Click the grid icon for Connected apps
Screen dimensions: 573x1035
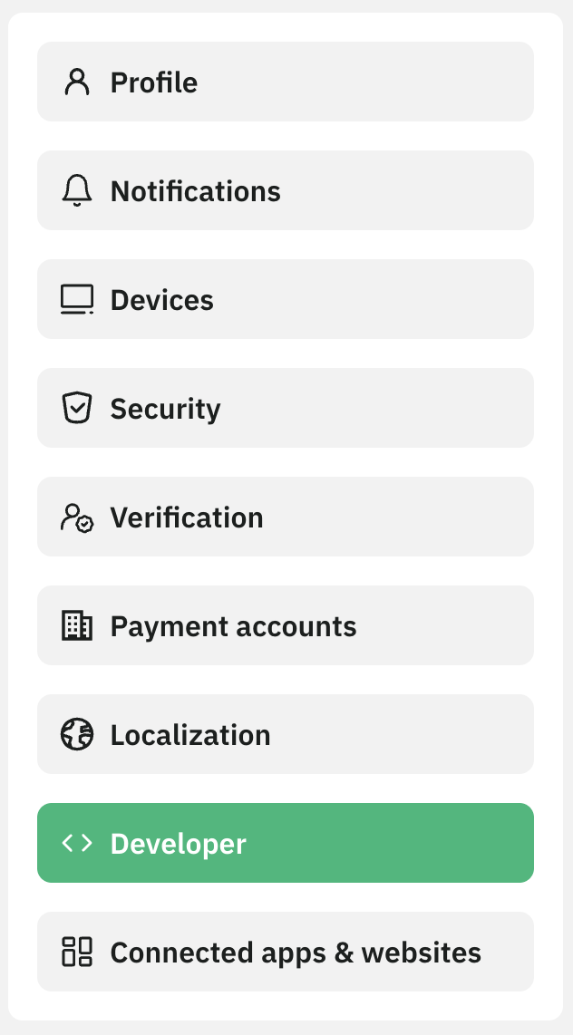point(77,953)
